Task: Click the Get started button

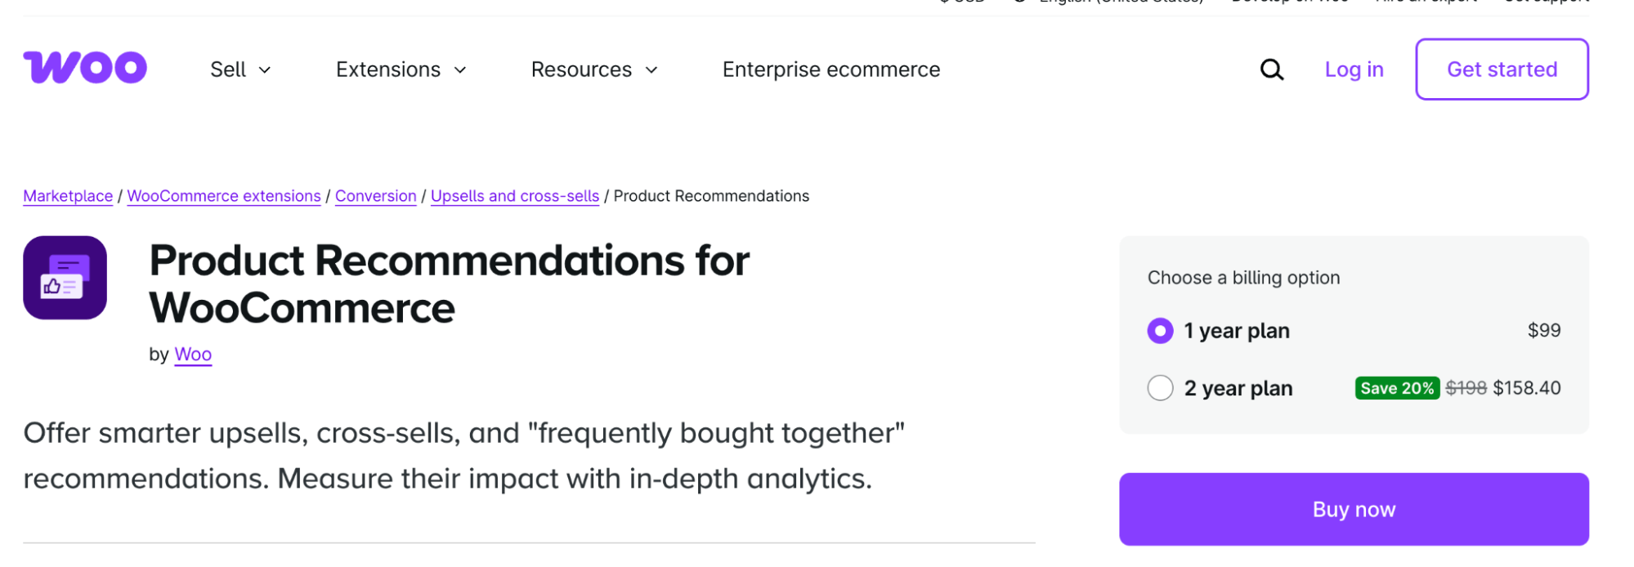Action: (x=1502, y=69)
